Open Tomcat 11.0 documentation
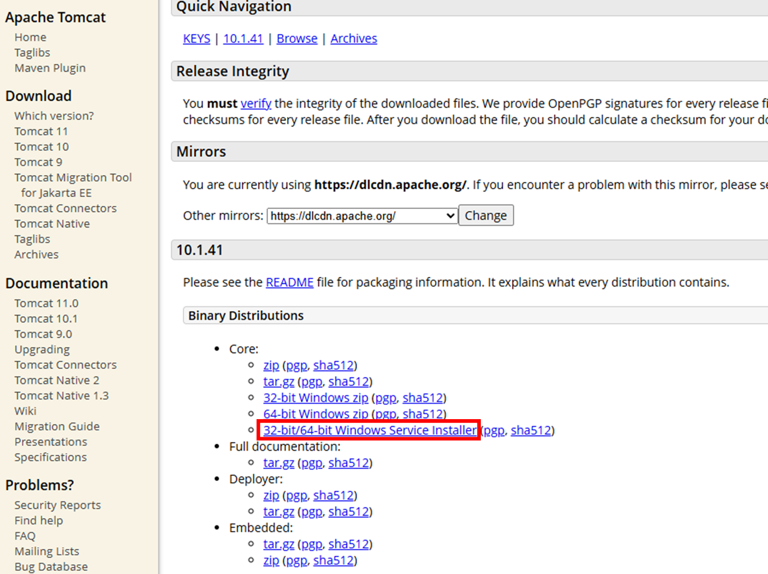 46,303
